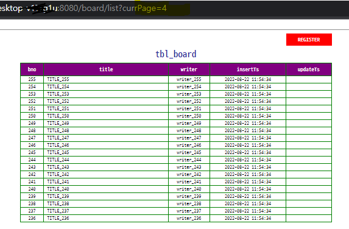Select the title column header
Viewport: 349px width, 229px height.
click(106, 69)
